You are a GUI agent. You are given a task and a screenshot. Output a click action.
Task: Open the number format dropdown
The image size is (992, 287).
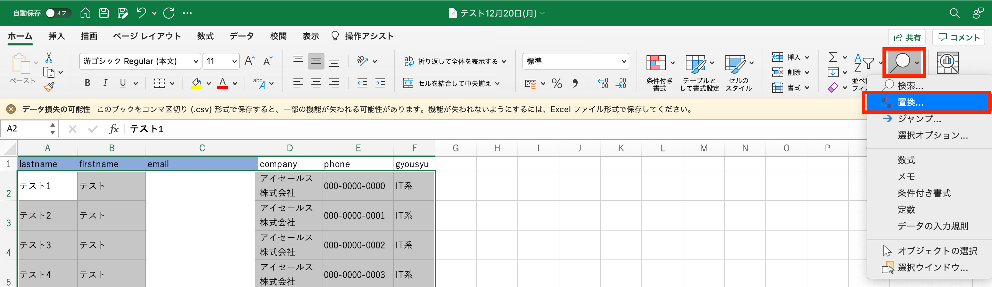[x=623, y=62]
